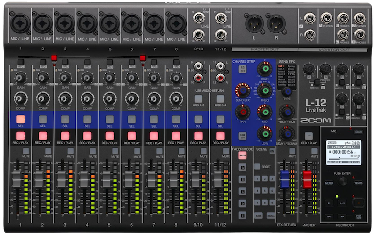Click the recorder LCD display
This screenshot has width=377, height=235.
coord(344,152)
